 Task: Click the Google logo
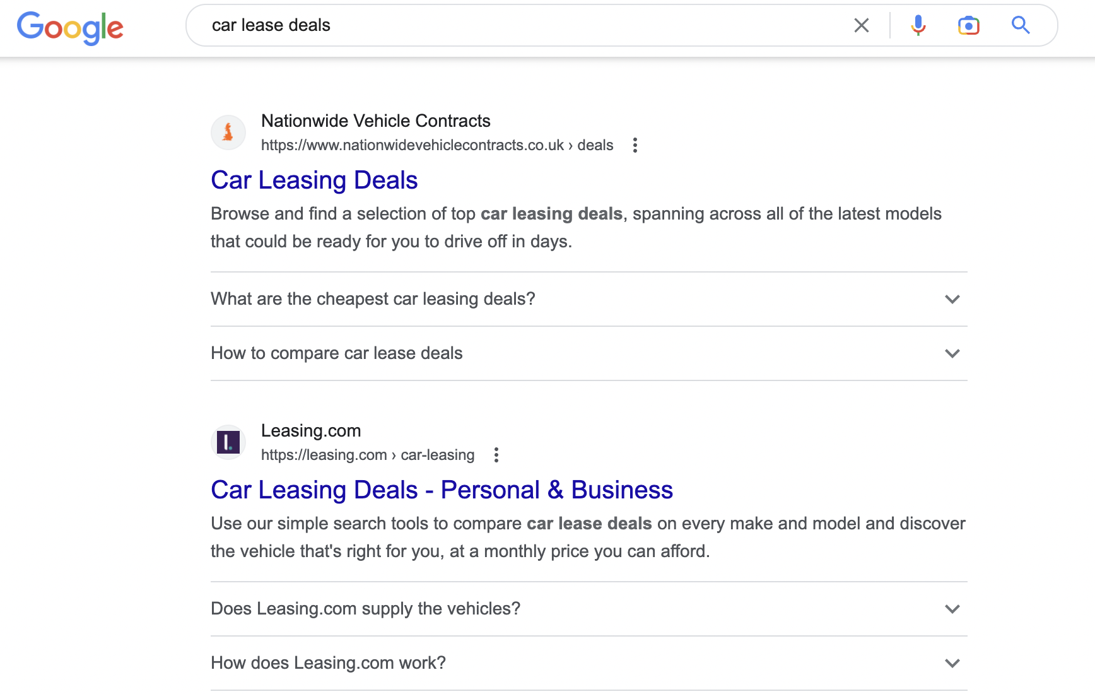(70, 27)
